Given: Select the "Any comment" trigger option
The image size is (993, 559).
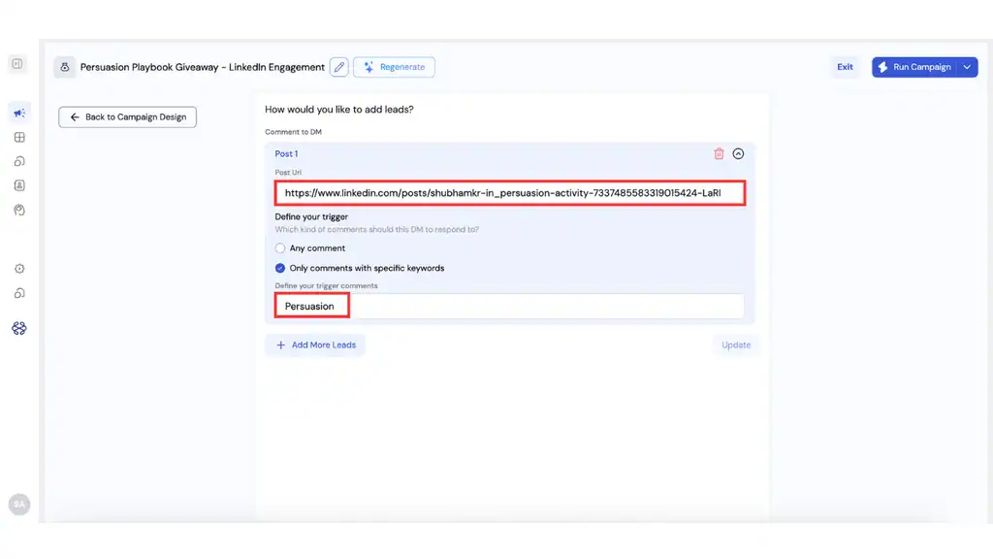Looking at the screenshot, I should coord(280,248).
